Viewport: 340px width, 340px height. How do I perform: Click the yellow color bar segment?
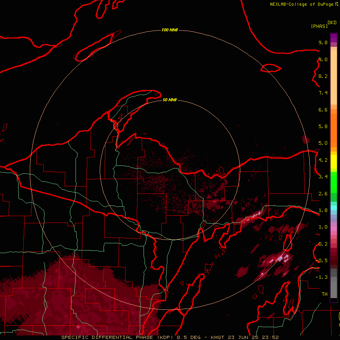point(334,162)
